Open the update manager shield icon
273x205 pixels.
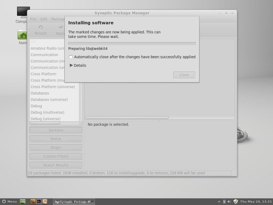235,202
